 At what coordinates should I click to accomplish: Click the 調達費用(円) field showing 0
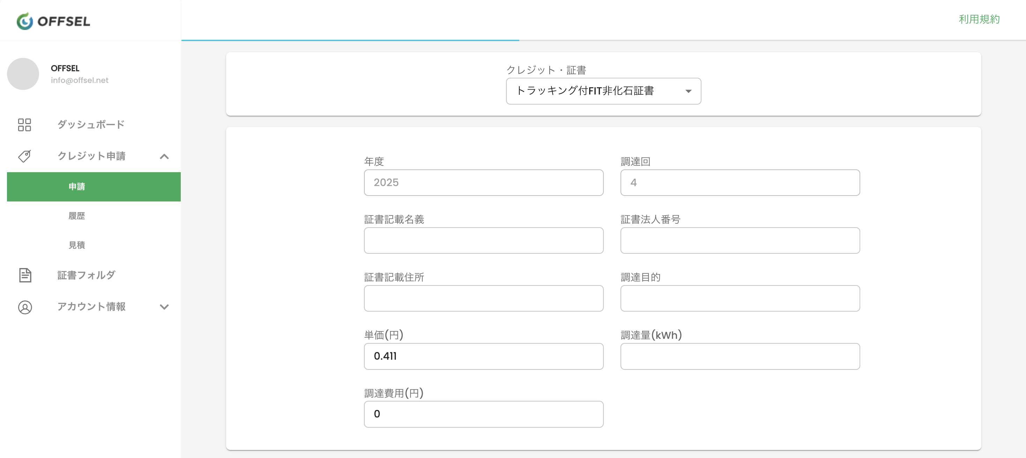click(483, 414)
